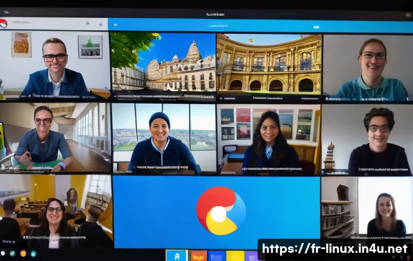Select the man in blue blazer video tile

point(54,65)
